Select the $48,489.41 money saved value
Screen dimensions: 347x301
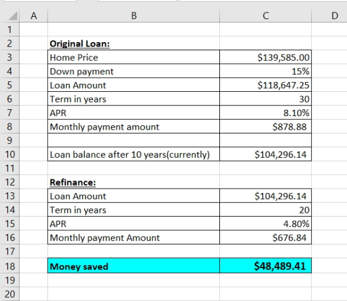pyautogui.click(x=266, y=266)
